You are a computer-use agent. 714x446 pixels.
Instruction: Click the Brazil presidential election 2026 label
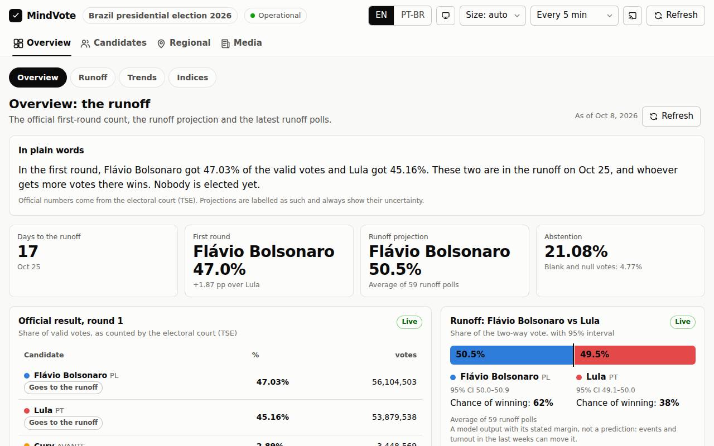tap(160, 16)
